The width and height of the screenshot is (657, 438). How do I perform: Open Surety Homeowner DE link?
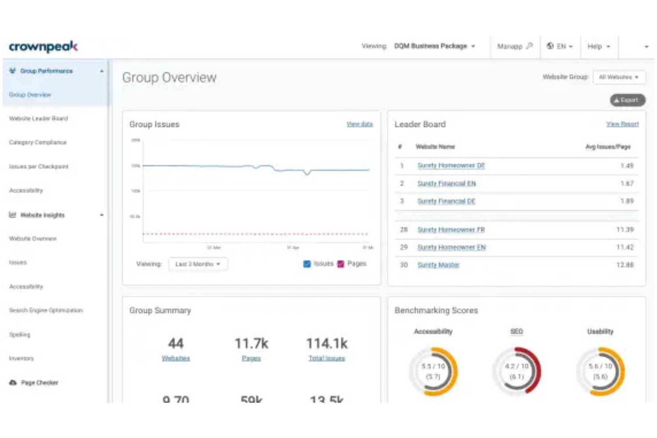pyautogui.click(x=451, y=166)
